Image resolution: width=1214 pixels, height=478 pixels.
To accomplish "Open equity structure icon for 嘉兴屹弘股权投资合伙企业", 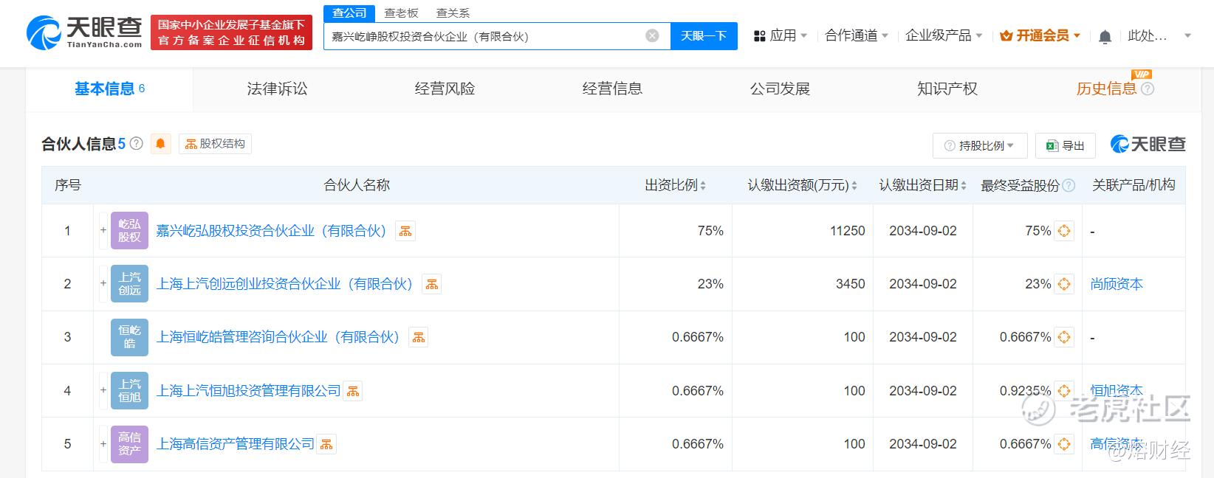I will (405, 231).
